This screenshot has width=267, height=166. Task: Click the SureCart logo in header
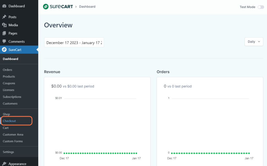[x=58, y=7]
